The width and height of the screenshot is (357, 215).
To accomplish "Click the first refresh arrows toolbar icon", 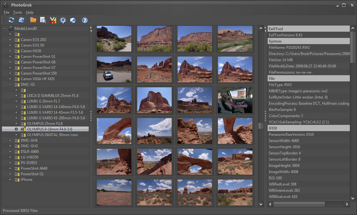I will click(x=11, y=20).
